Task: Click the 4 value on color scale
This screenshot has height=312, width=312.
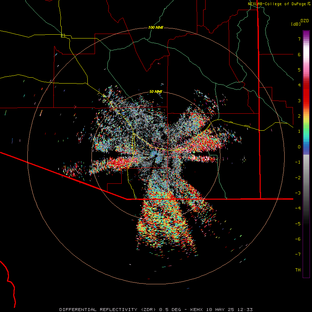Action: click(x=299, y=85)
